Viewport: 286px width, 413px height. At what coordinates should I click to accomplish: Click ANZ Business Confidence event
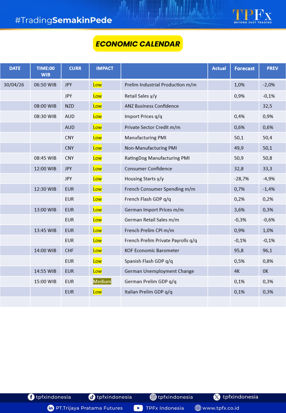pyautogui.click(x=152, y=106)
